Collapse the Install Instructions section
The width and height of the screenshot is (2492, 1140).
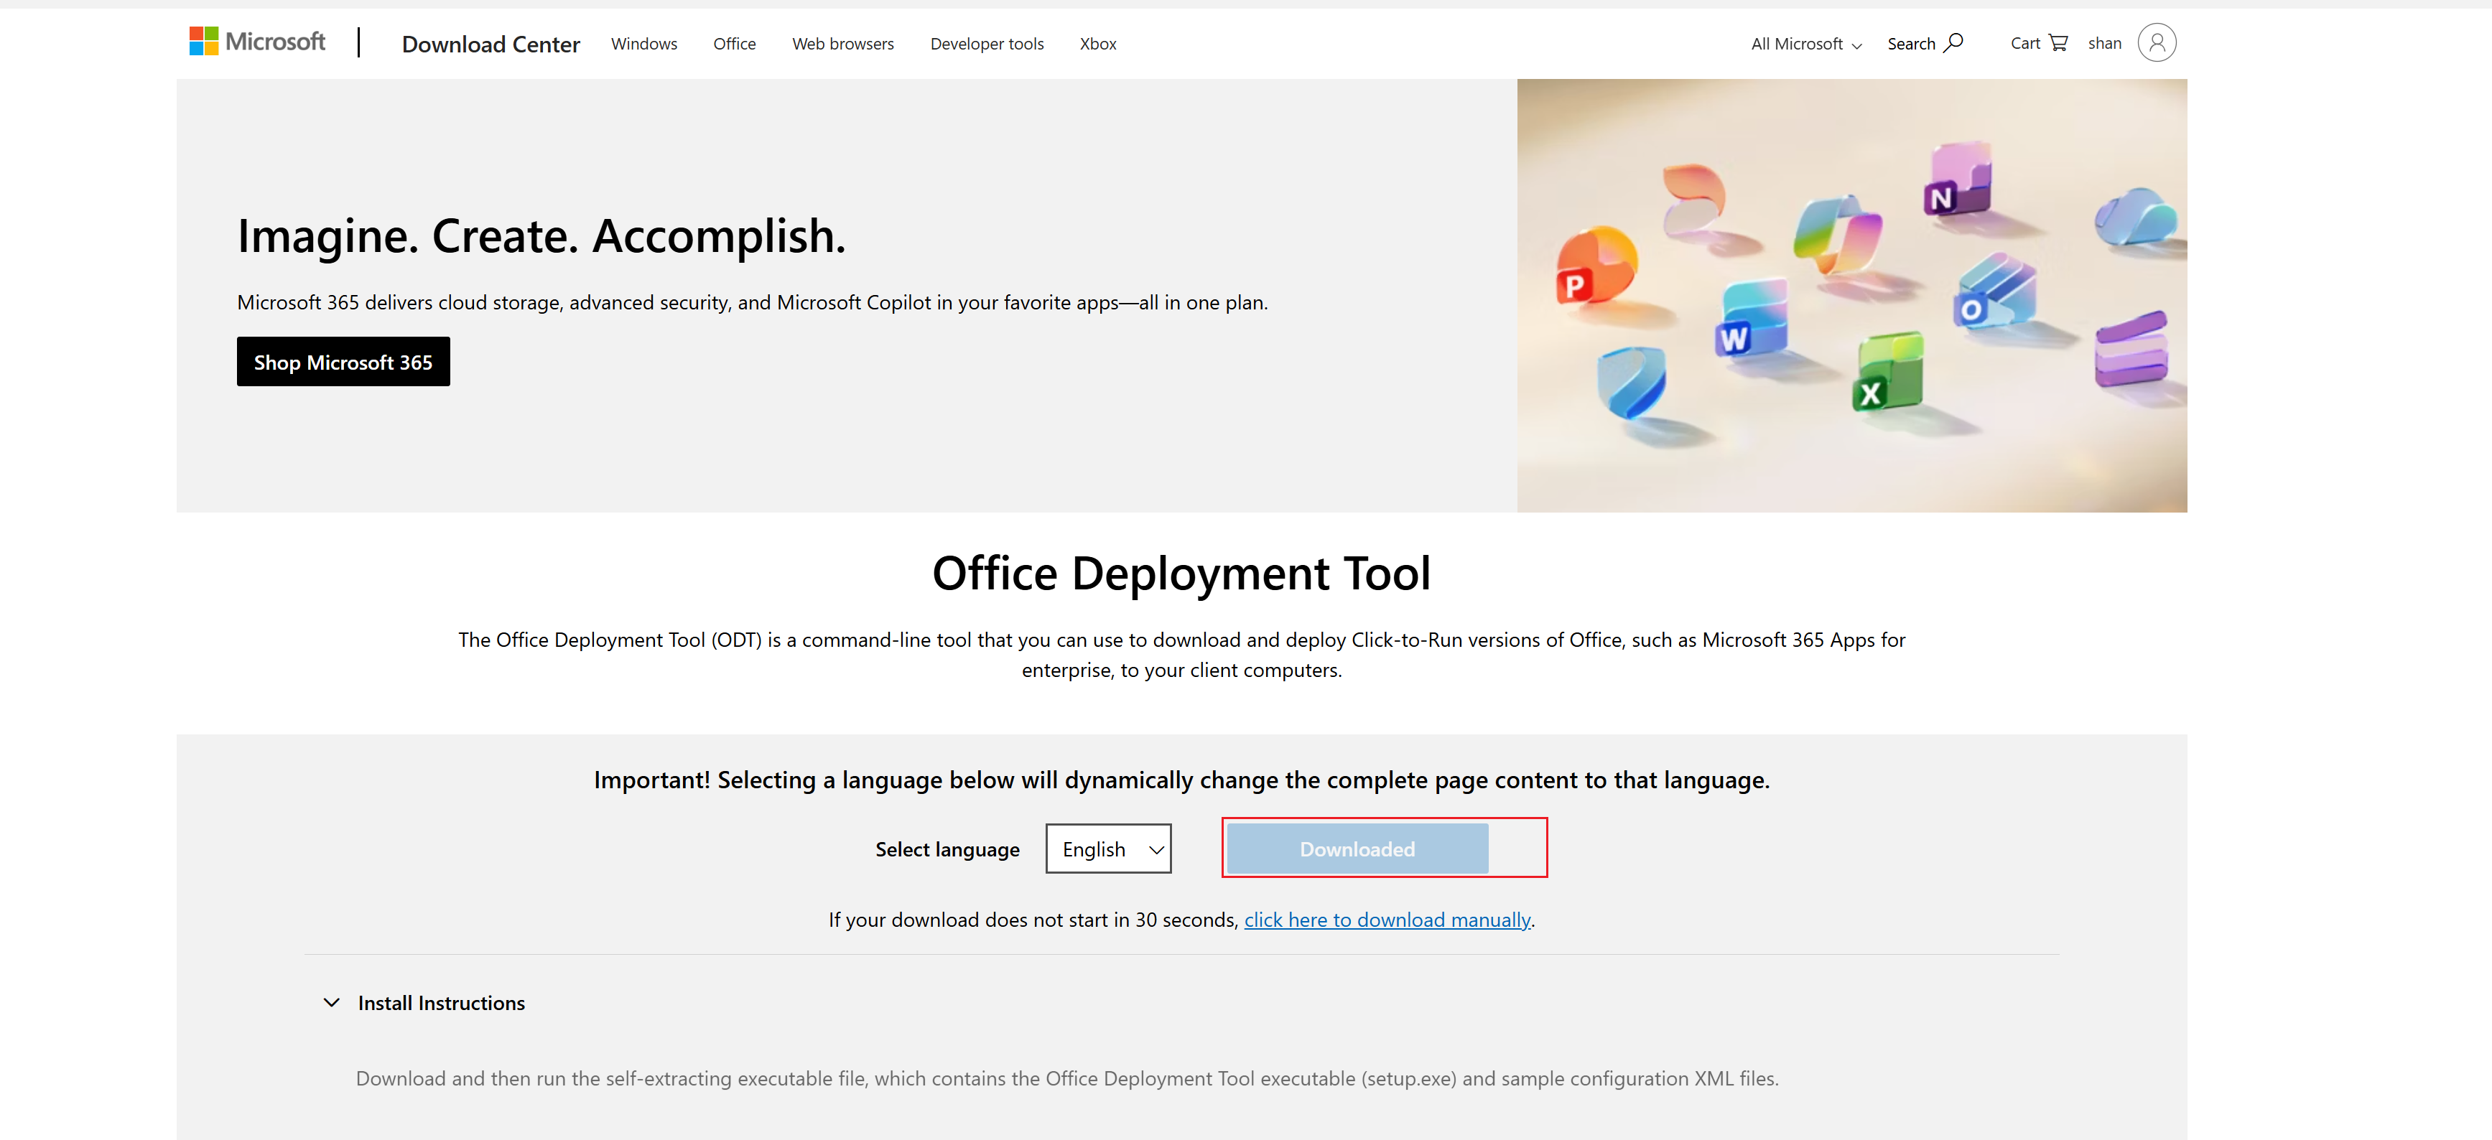click(x=331, y=1003)
